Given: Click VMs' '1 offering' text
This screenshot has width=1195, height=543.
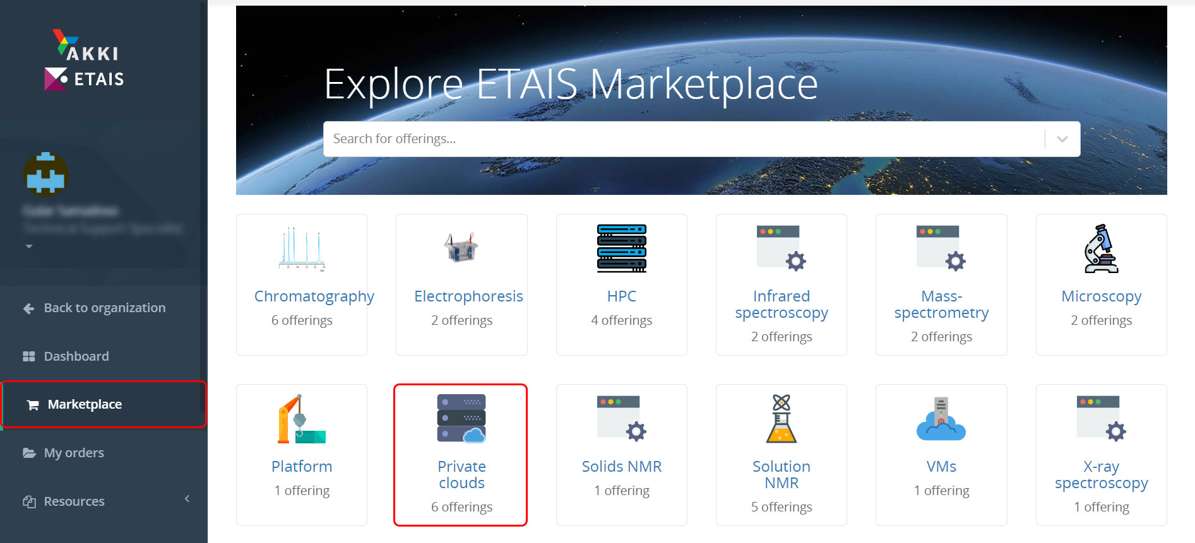Looking at the screenshot, I should [x=941, y=491].
